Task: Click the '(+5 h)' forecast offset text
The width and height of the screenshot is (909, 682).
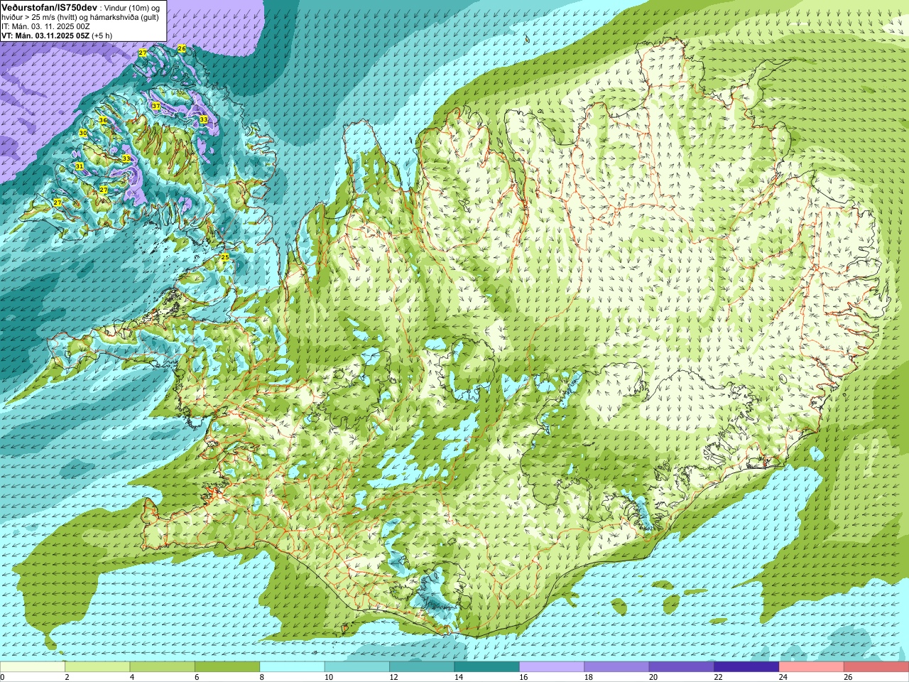Action: tap(102, 36)
